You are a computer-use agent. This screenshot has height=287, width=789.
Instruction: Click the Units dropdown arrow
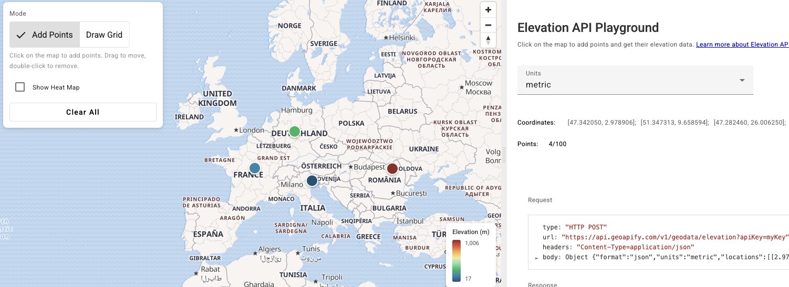pyautogui.click(x=742, y=80)
